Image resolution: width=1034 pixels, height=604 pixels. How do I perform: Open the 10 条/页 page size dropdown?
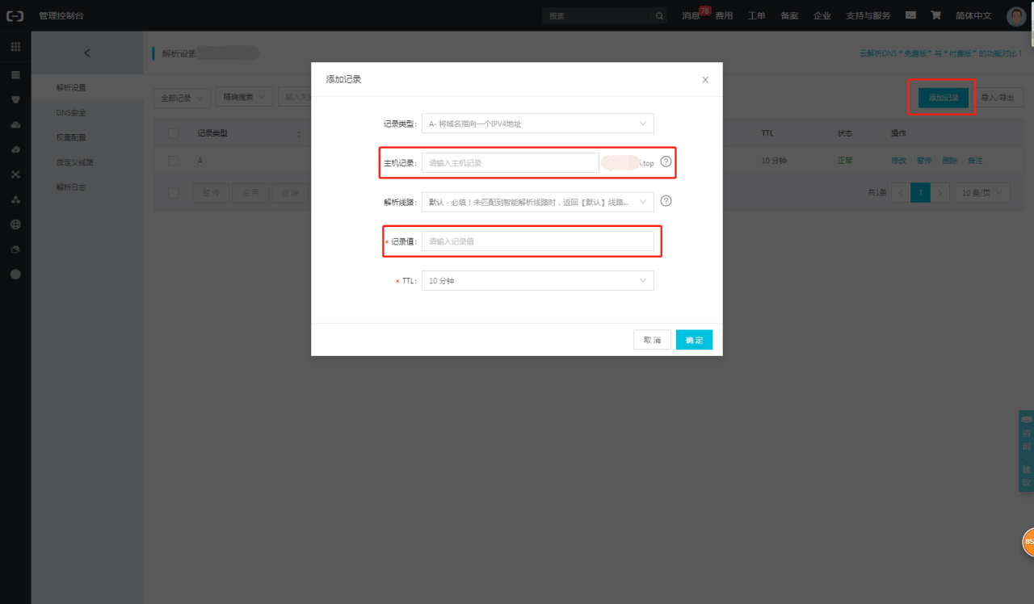982,193
